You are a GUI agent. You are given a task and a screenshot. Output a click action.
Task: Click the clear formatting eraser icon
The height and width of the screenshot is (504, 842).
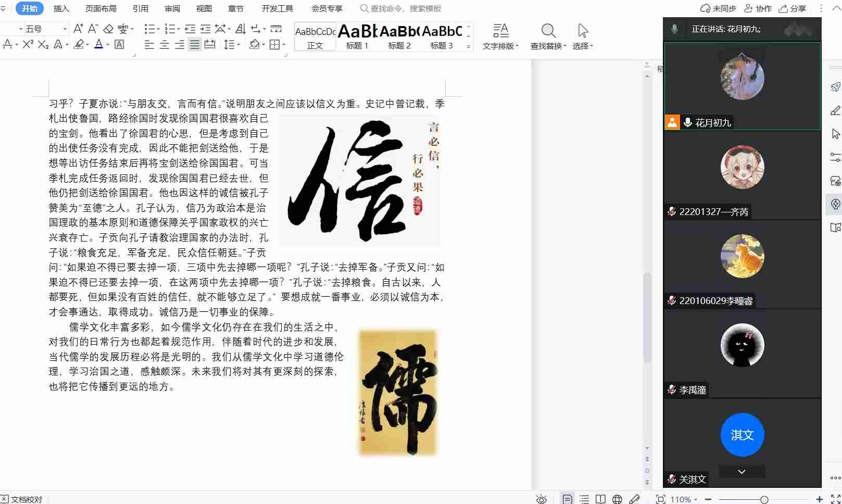pyautogui.click(x=108, y=29)
